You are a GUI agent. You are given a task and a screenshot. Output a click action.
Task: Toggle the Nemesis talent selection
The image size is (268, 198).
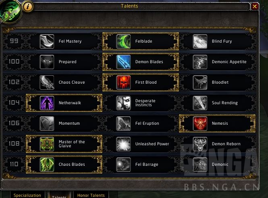pyautogui.click(x=217, y=124)
